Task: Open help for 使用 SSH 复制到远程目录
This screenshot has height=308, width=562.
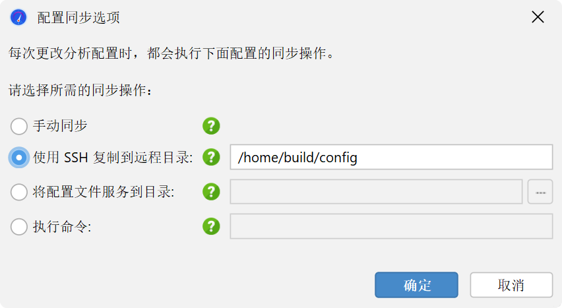Action: click(x=211, y=157)
